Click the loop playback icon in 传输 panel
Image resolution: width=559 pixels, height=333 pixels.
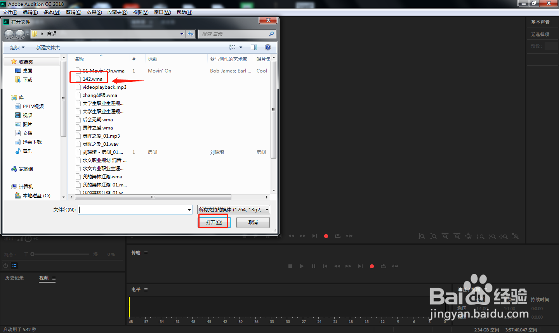click(384, 266)
